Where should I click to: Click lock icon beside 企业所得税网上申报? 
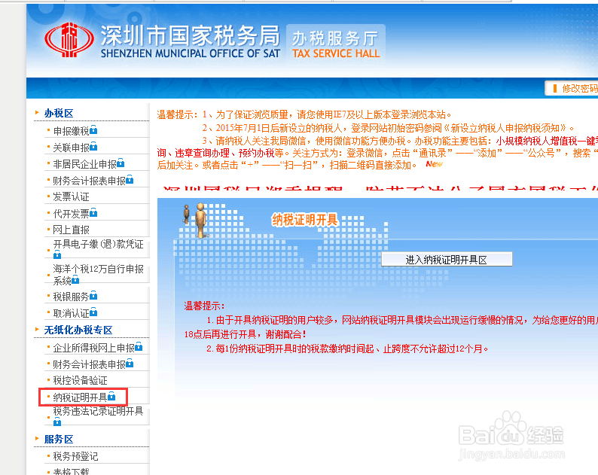coord(139,346)
